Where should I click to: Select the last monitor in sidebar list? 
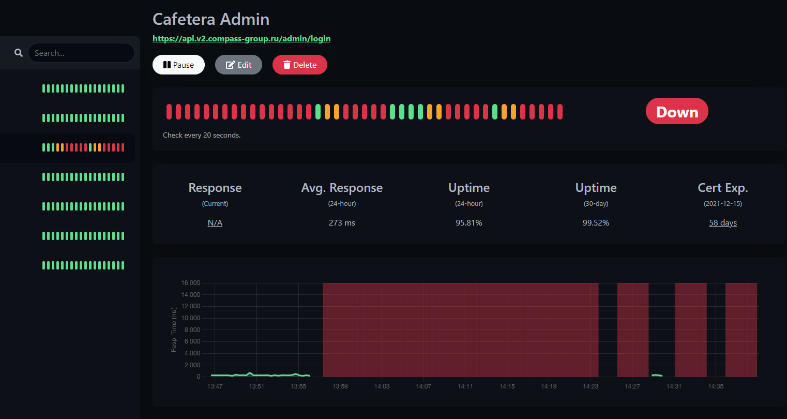tap(83, 265)
